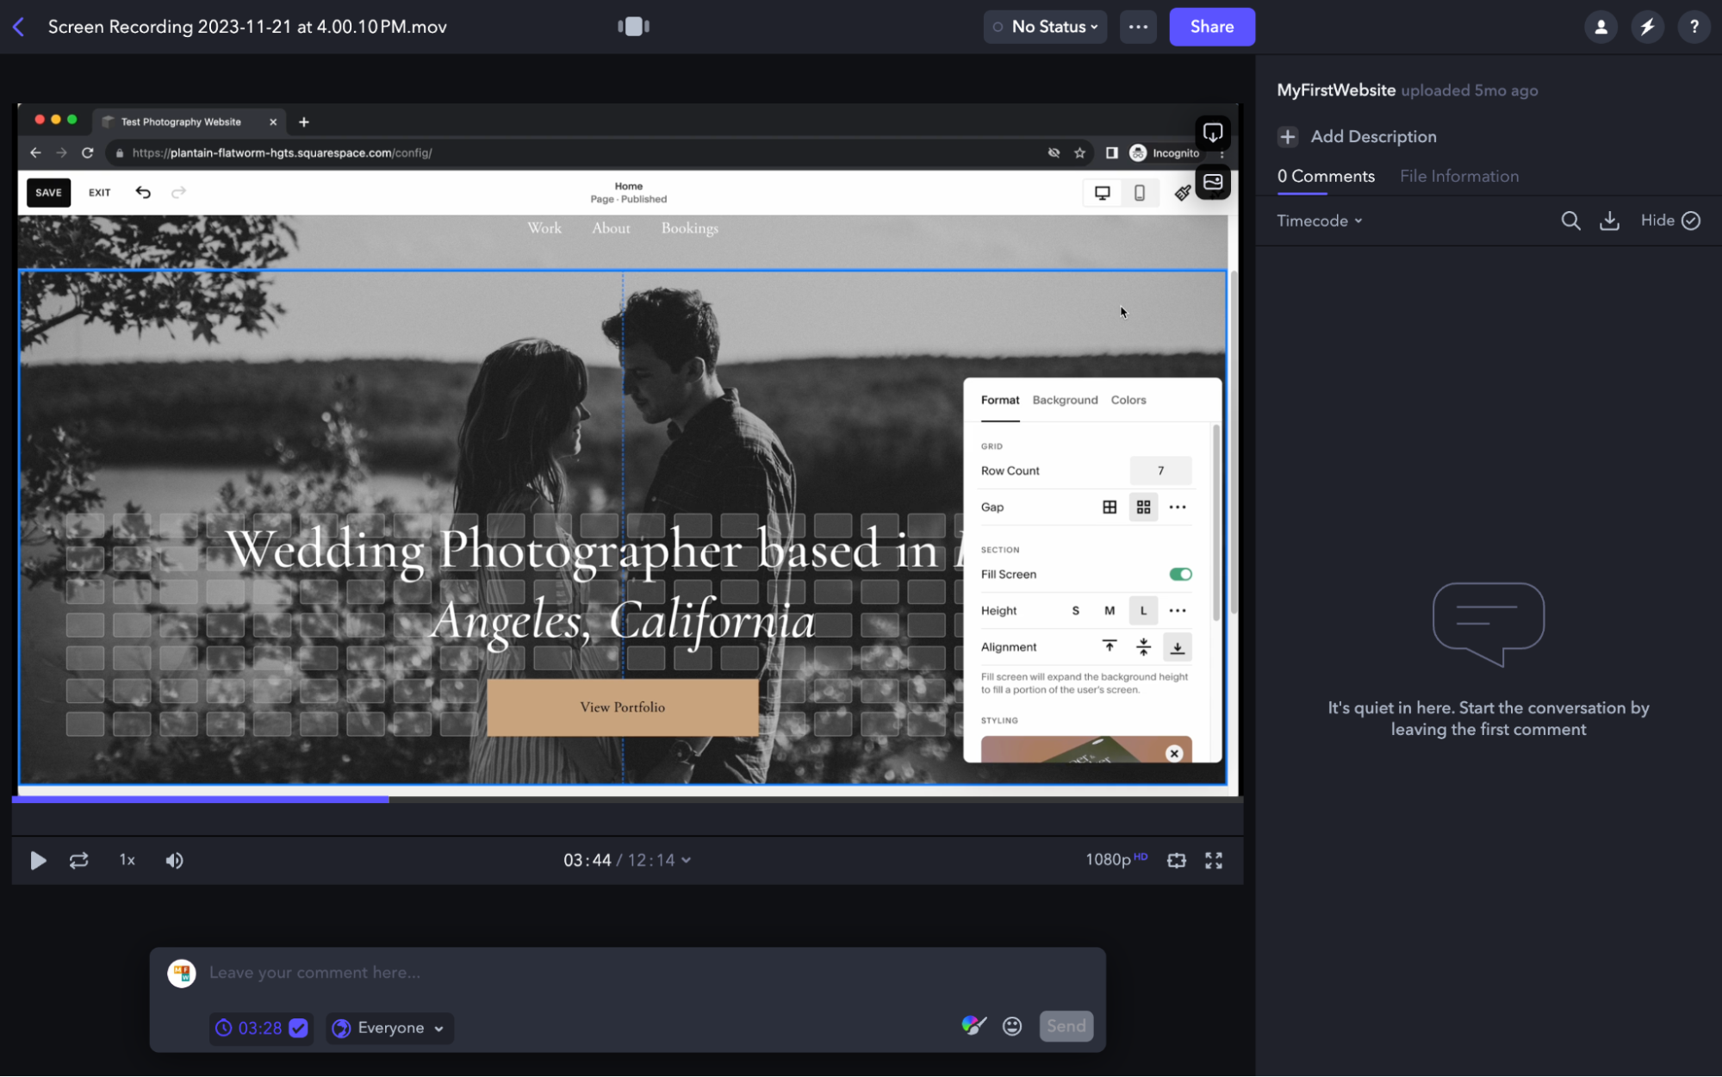The image size is (1722, 1077).
Task: Open the emoji picker
Action: [1012, 1025]
